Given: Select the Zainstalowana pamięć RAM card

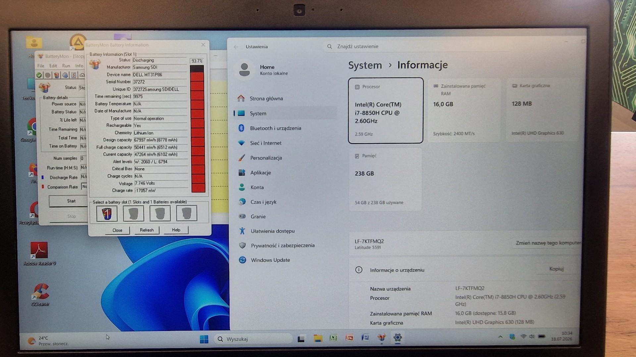Looking at the screenshot, I should pos(464,110).
